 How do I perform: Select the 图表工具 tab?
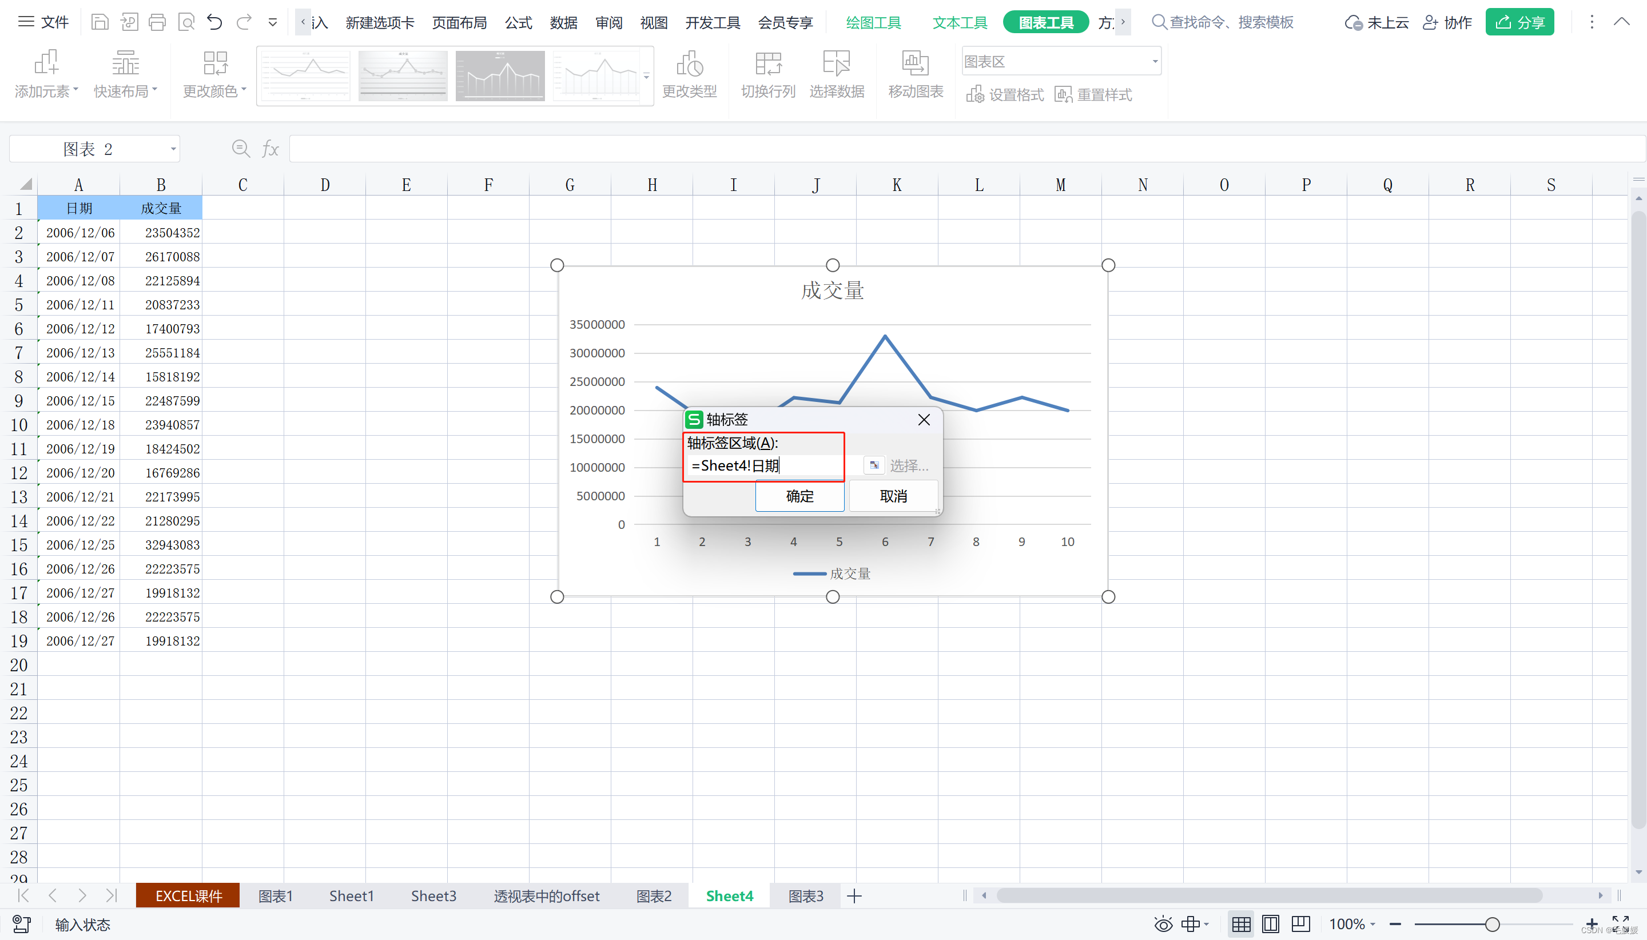coord(1046,23)
